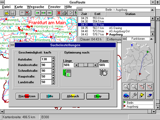Select the yellow highlighter marker tool

pyautogui.click(x=142, y=95)
